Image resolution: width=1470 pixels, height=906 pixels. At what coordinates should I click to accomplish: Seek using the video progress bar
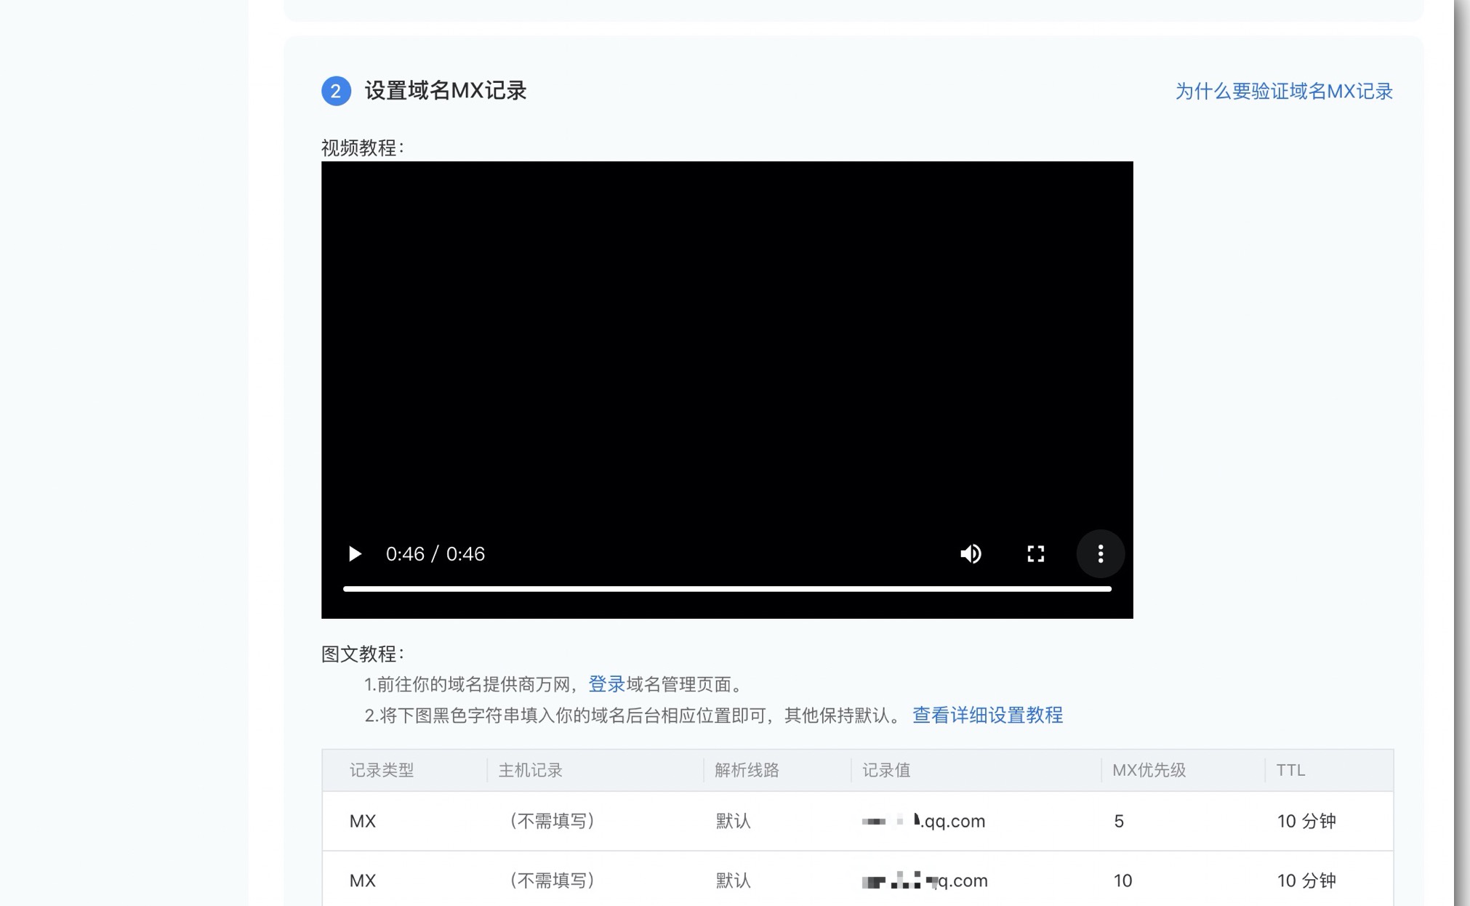(x=727, y=588)
